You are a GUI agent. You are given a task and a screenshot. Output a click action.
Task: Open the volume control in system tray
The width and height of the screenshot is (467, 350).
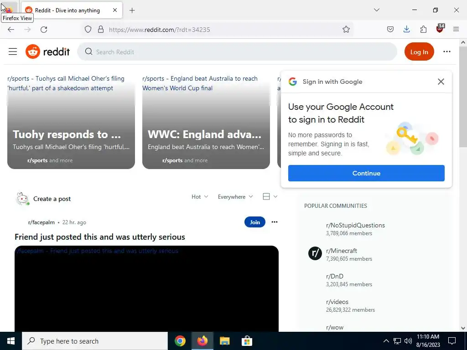click(x=408, y=341)
